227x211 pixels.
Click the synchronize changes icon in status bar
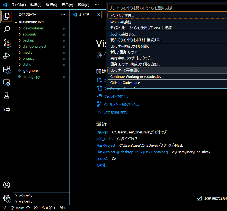(28, 208)
